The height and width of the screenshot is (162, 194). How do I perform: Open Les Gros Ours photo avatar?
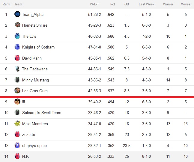click(x=17, y=90)
